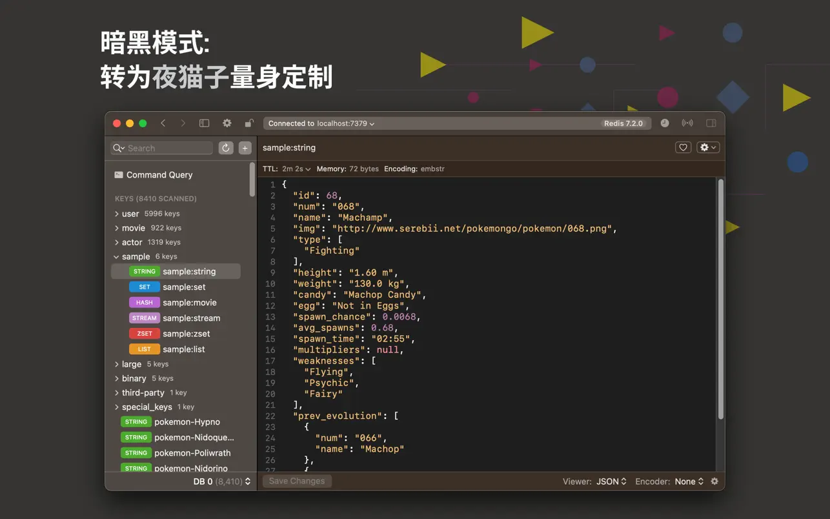
Task: Open the pub/sub broadcast icon
Action: 687,123
